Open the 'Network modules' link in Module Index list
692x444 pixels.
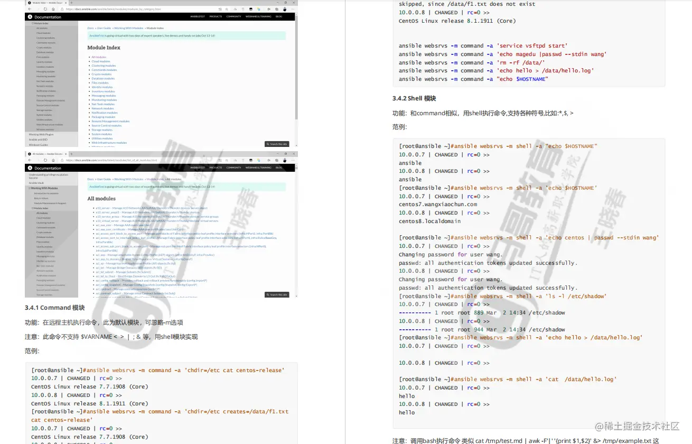coord(102,108)
